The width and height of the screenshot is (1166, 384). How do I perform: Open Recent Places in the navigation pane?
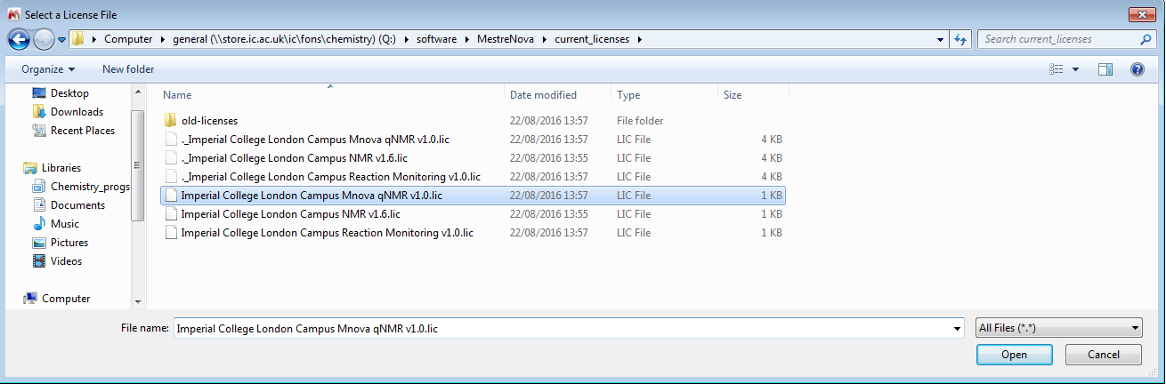83,131
